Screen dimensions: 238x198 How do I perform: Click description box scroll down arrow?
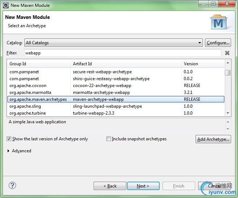pos(228,129)
